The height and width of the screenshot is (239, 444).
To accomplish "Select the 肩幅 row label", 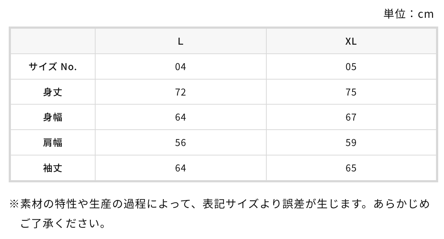I will pyautogui.click(x=53, y=143).
